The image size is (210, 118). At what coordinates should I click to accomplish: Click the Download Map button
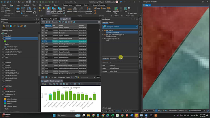(x=116, y=10)
